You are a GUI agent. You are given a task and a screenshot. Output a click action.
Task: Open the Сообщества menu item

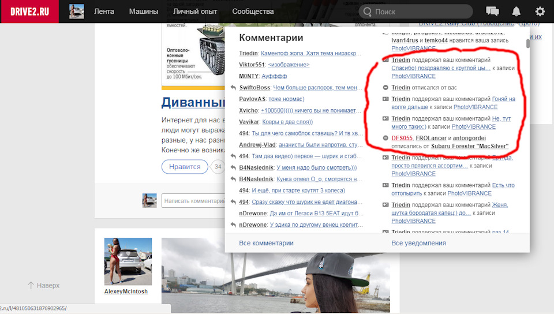253,12
